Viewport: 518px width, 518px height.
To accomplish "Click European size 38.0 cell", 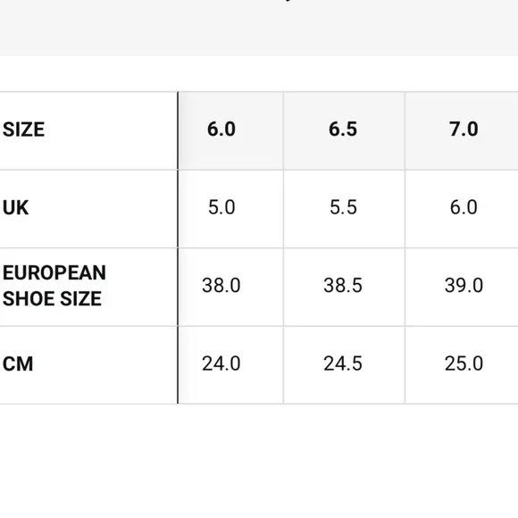I will (x=230, y=287).
